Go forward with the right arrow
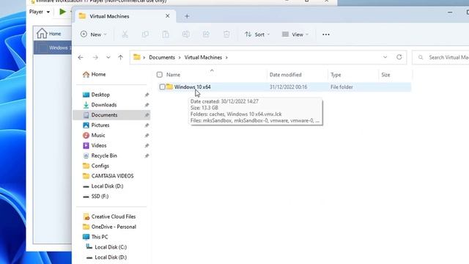 pyautogui.click(x=95, y=57)
